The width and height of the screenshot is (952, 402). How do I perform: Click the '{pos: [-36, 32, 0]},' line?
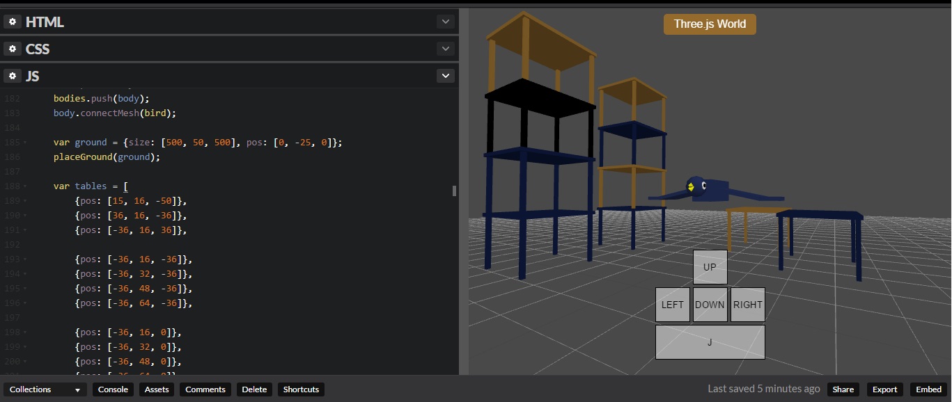tap(129, 347)
